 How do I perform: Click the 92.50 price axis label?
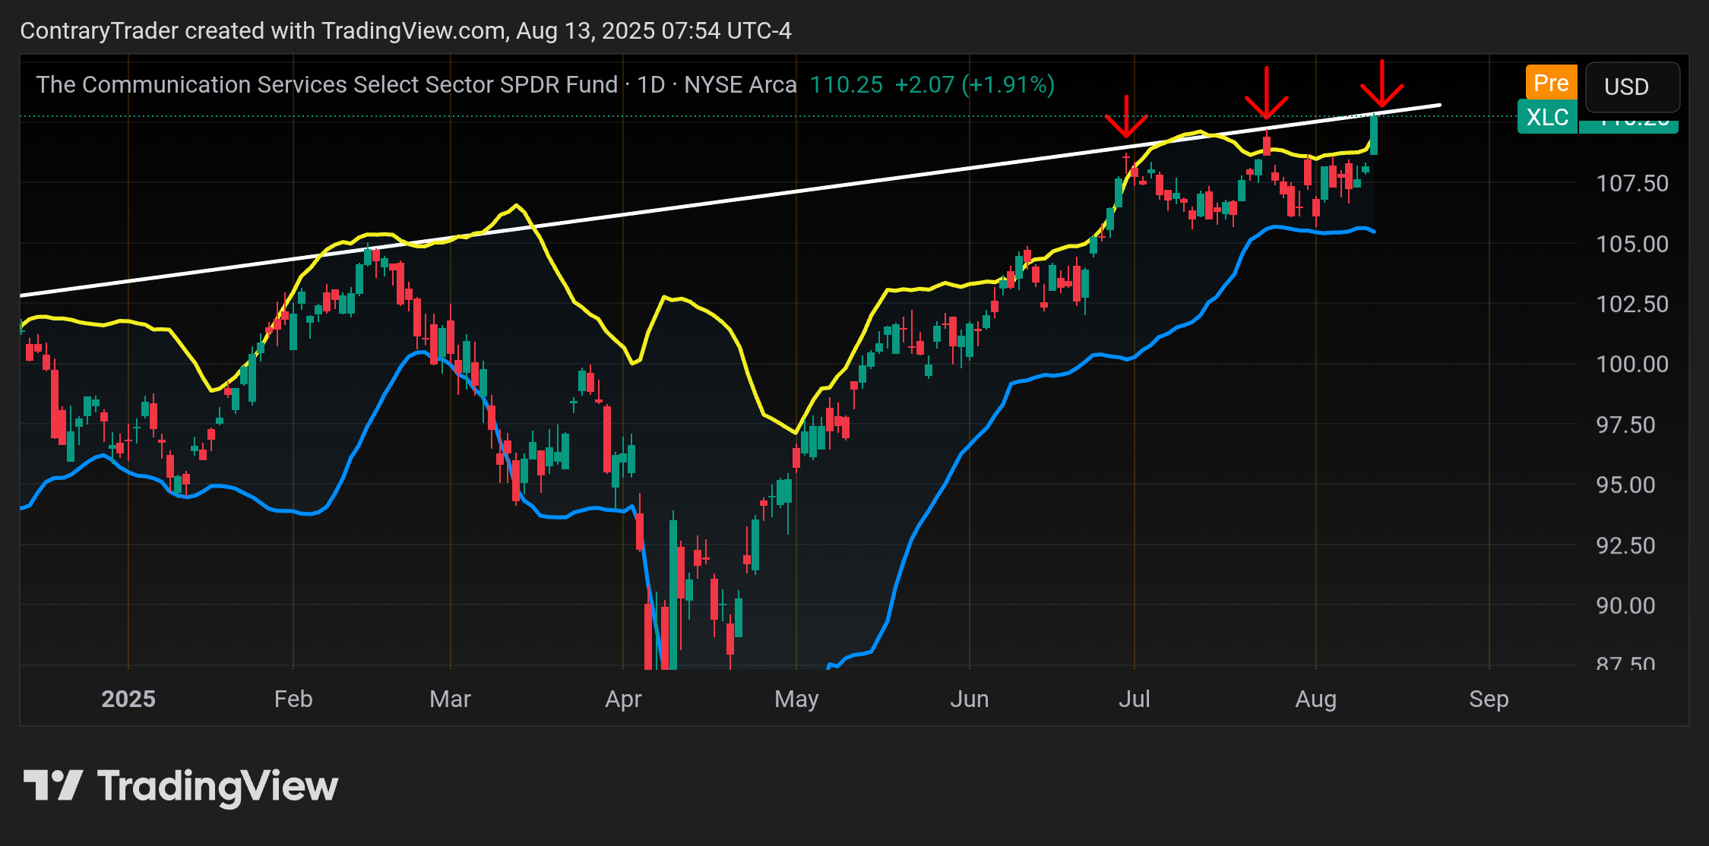(1625, 545)
